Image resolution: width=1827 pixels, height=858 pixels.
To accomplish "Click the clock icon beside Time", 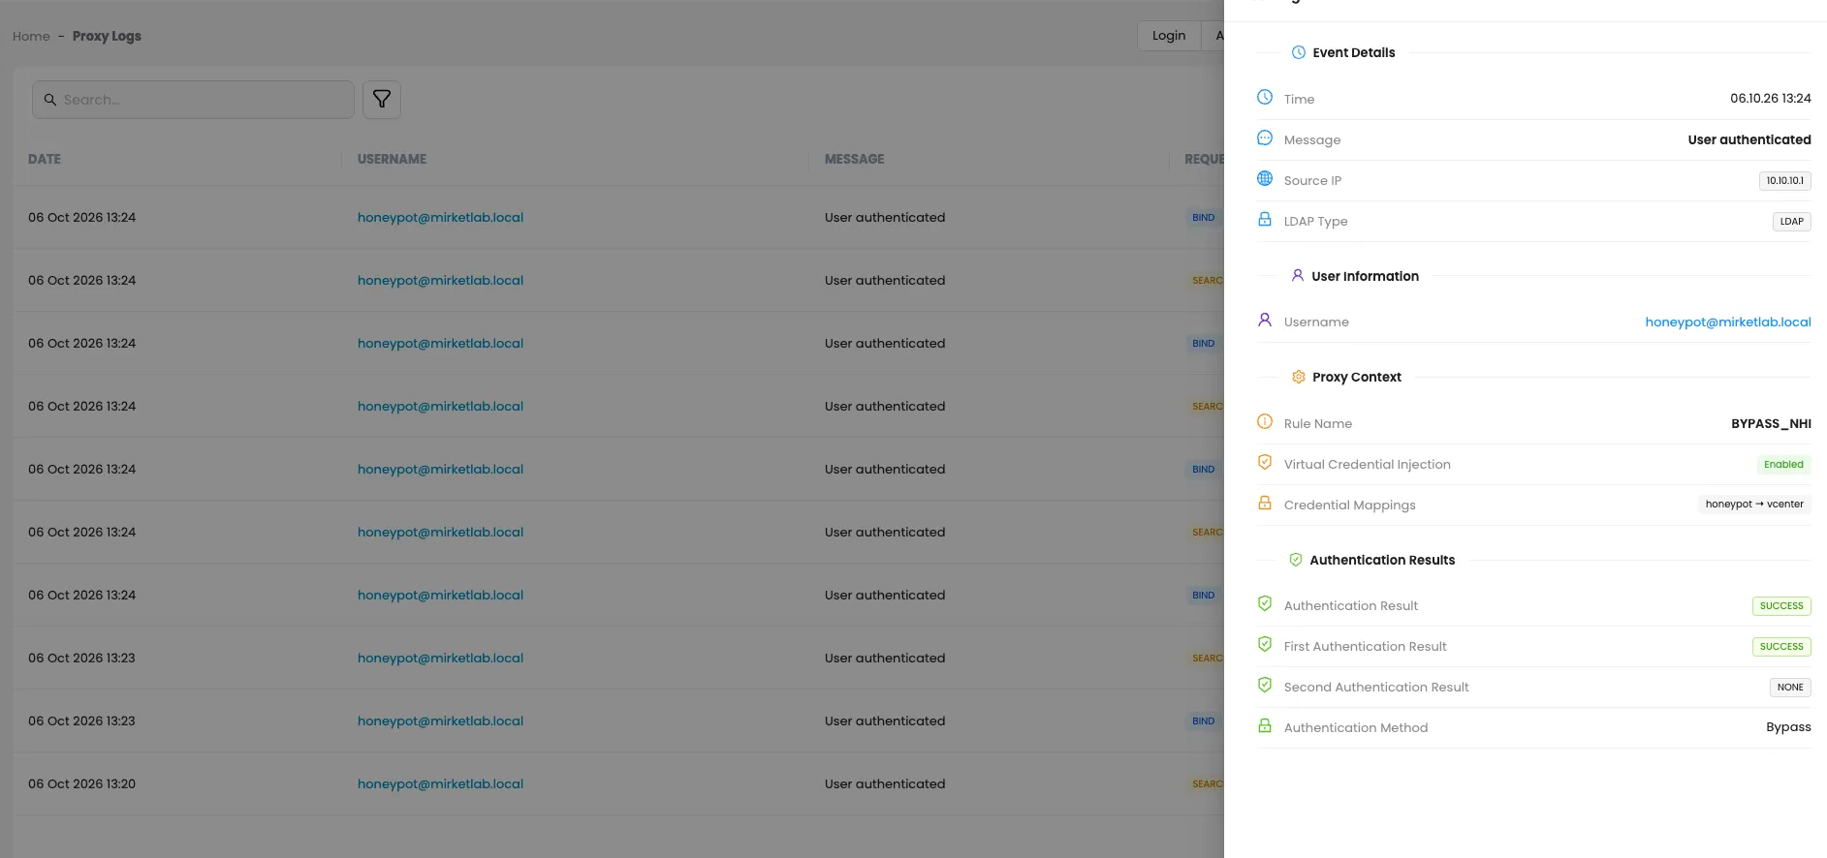I will 1265,98.
